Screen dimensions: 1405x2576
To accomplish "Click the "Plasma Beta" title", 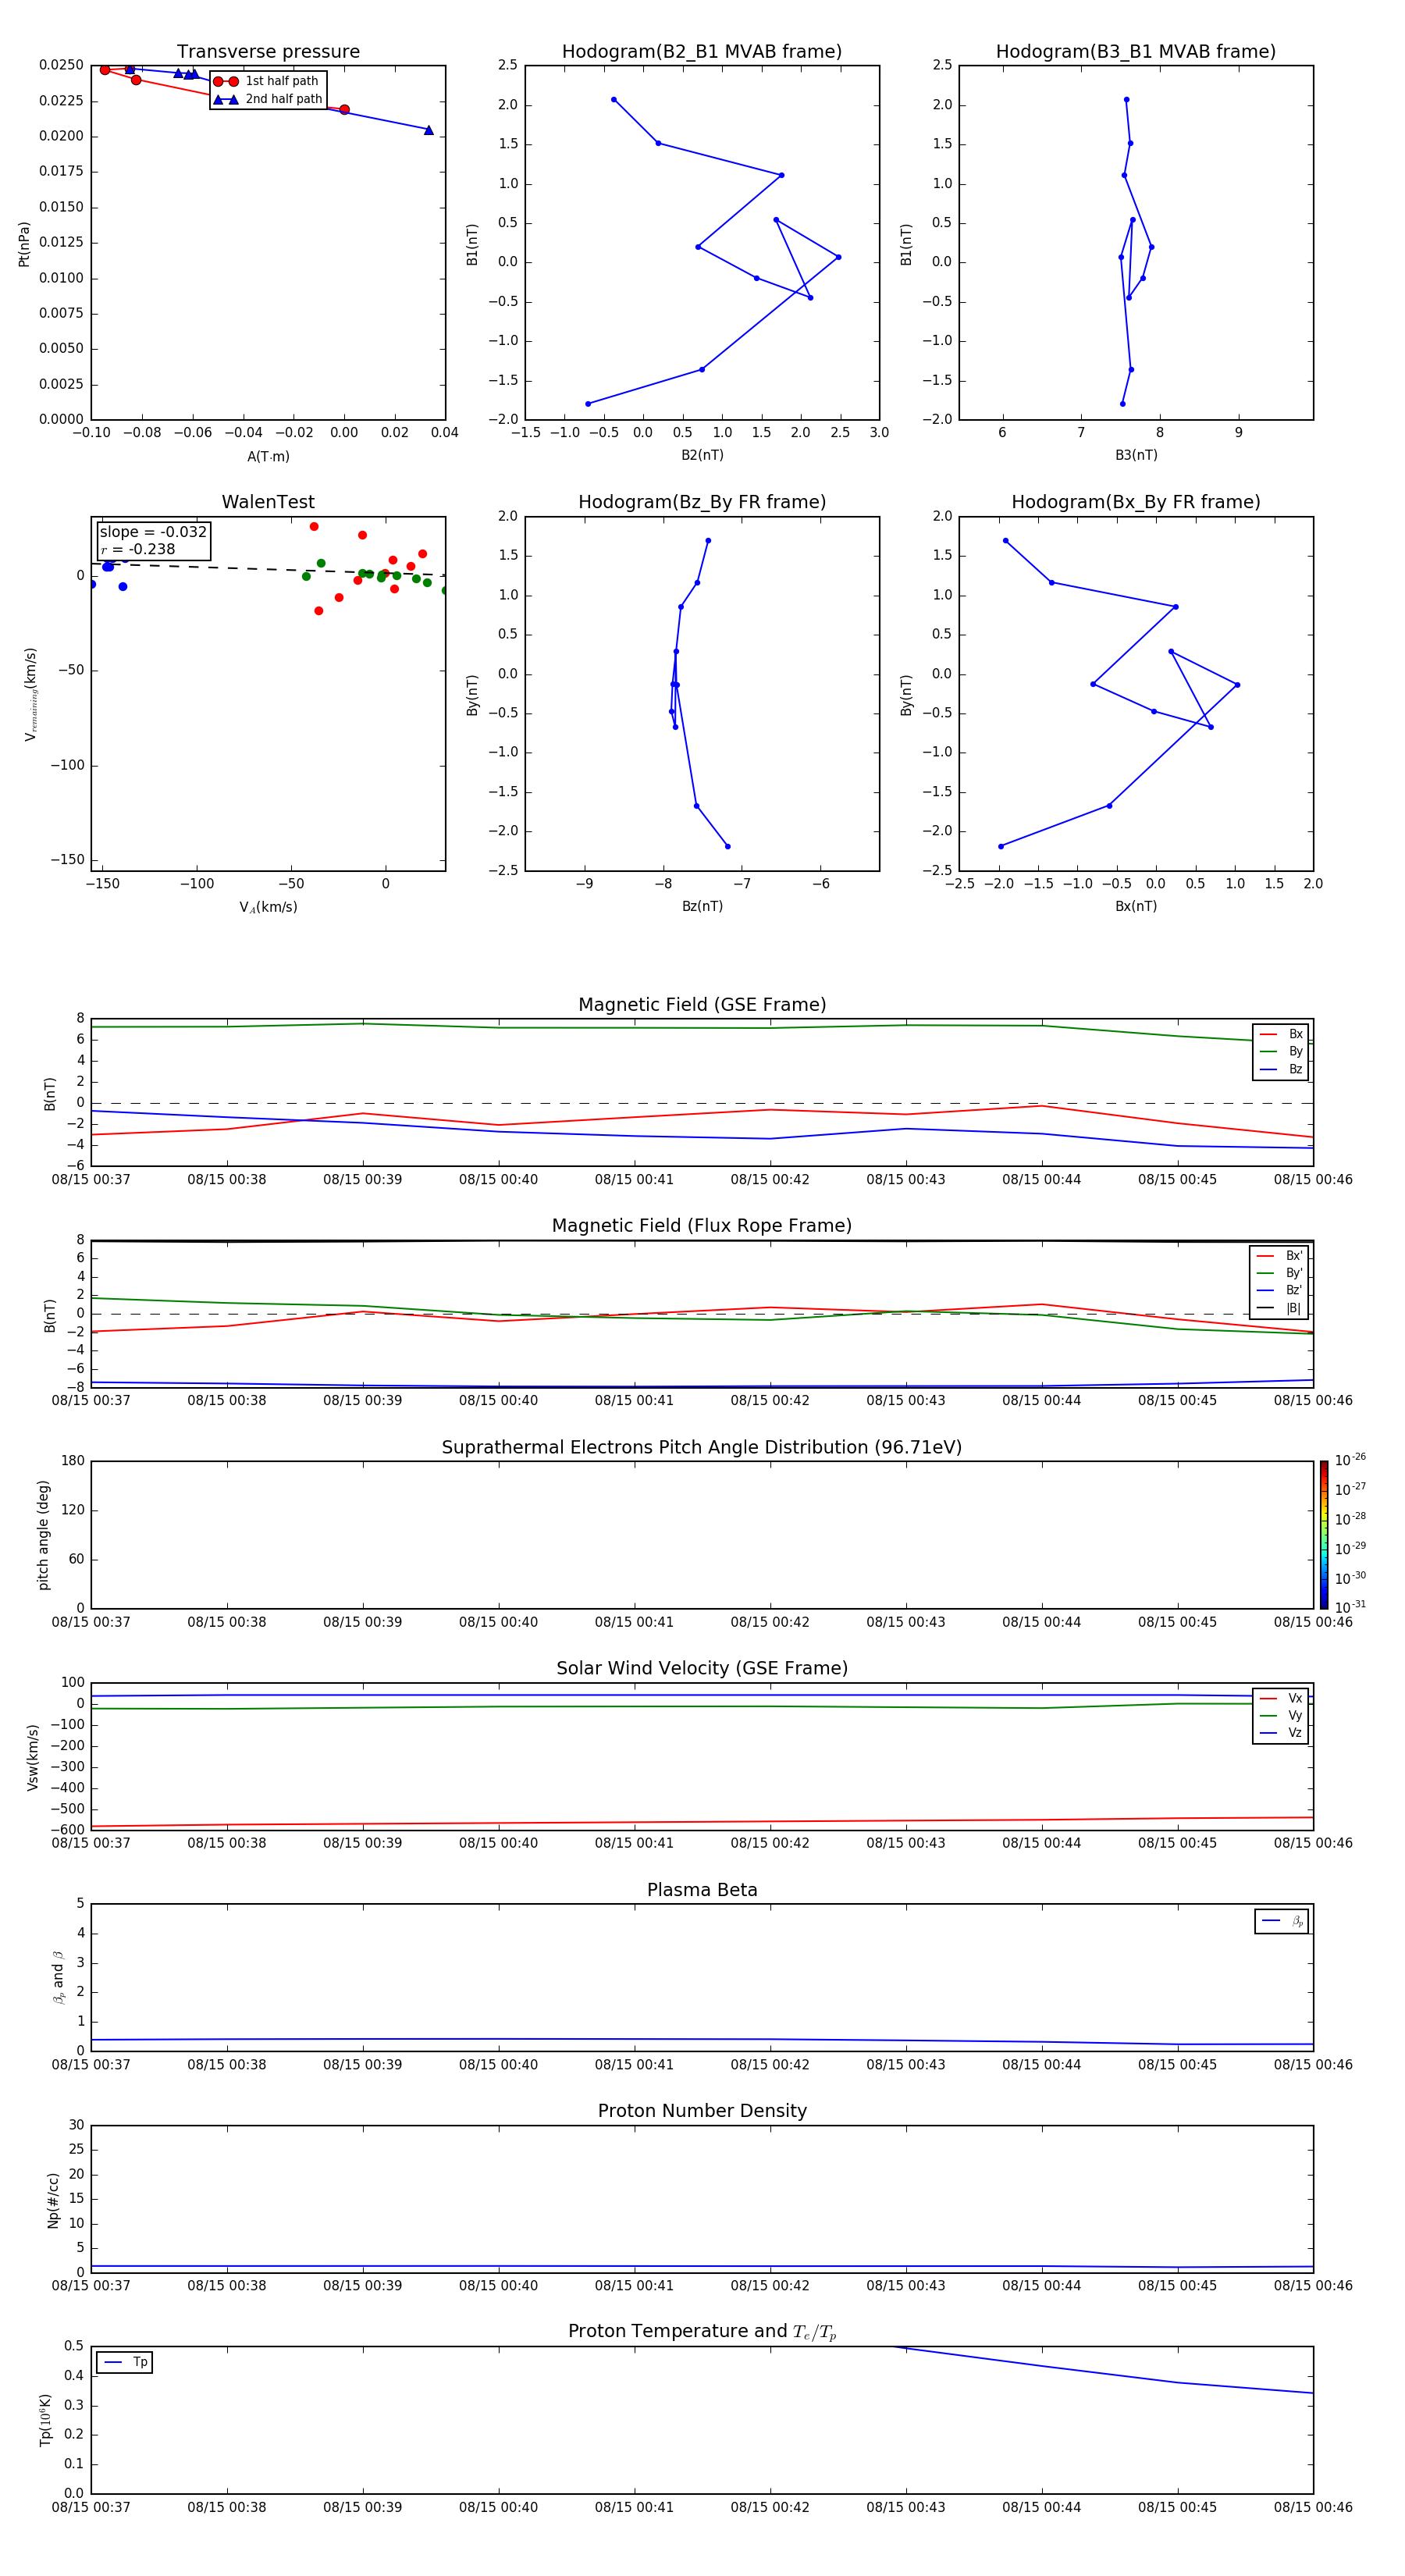I will [x=702, y=1890].
